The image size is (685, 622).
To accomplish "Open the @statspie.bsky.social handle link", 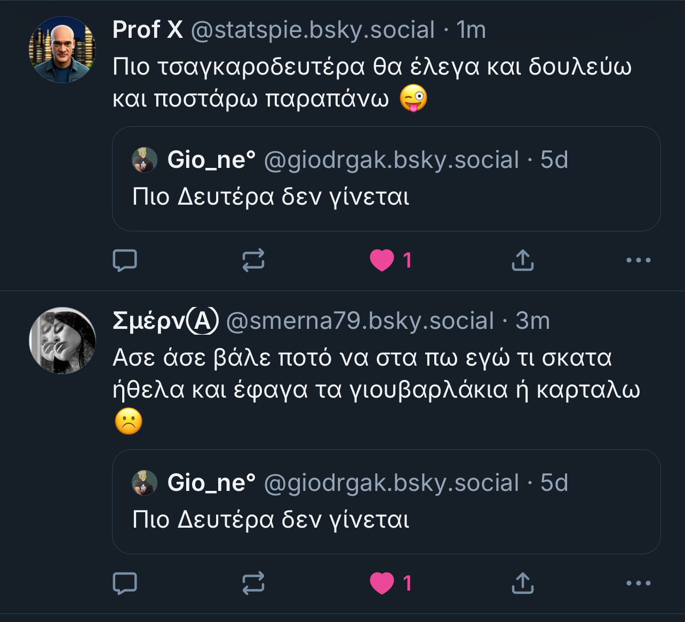I will [x=313, y=30].
